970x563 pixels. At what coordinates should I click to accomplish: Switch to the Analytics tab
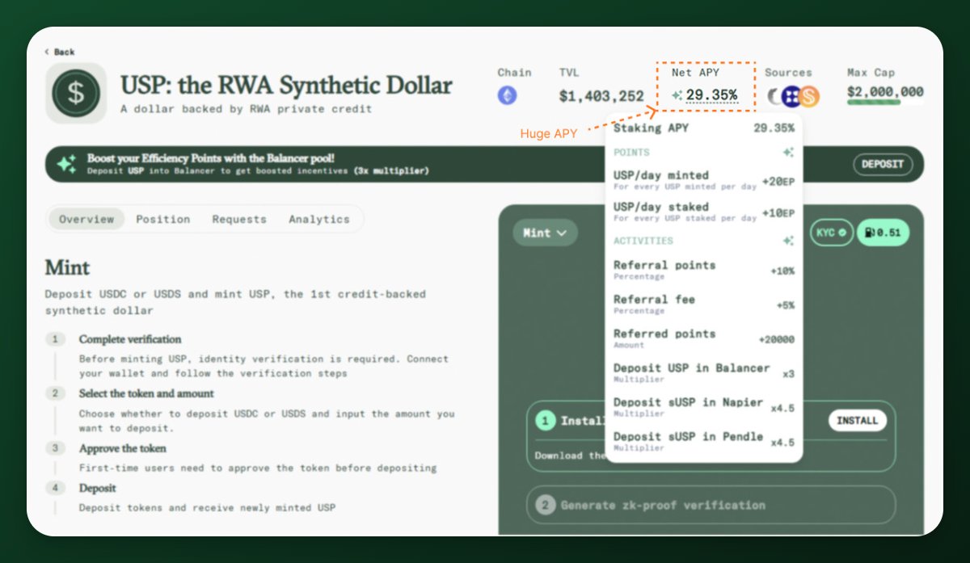click(x=319, y=219)
